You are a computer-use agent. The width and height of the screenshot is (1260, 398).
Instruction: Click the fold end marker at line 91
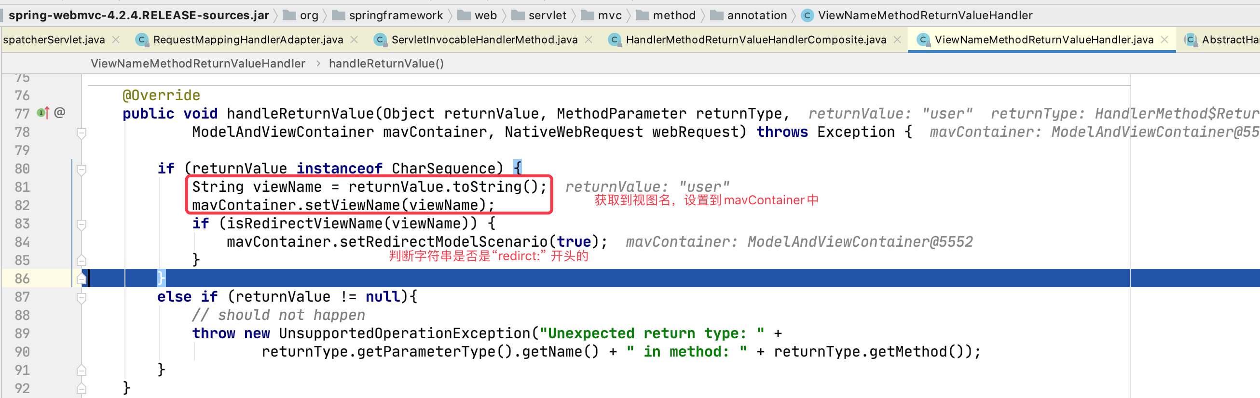82,370
